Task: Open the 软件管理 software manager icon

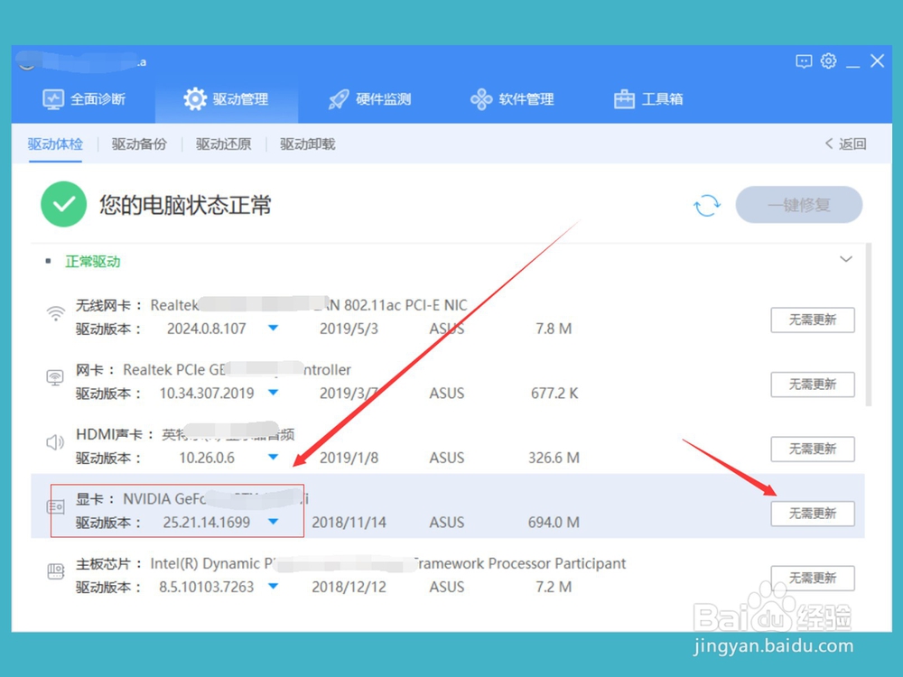Action: (x=479, y=99)
